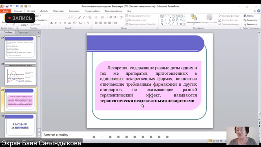The image size is (261, 147).
Task: Justify the text in the paragraph group
Action: (110, 23)
